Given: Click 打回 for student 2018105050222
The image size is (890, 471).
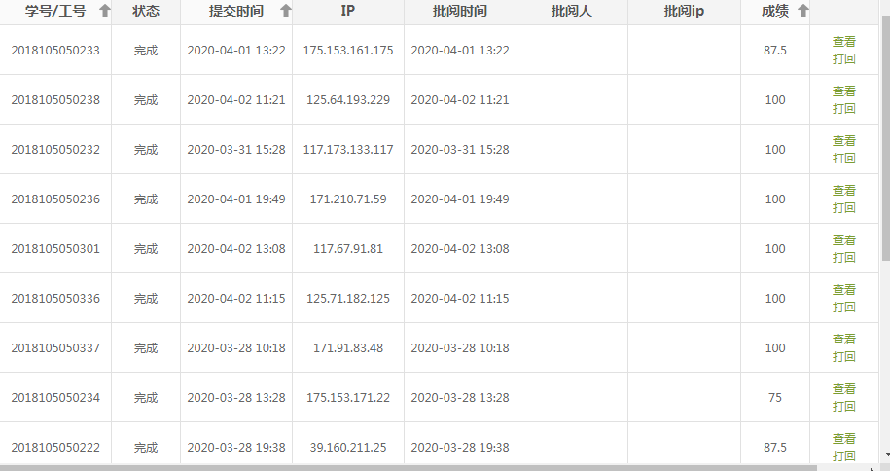Looking at the screenshot, I should tap(843, 455).
